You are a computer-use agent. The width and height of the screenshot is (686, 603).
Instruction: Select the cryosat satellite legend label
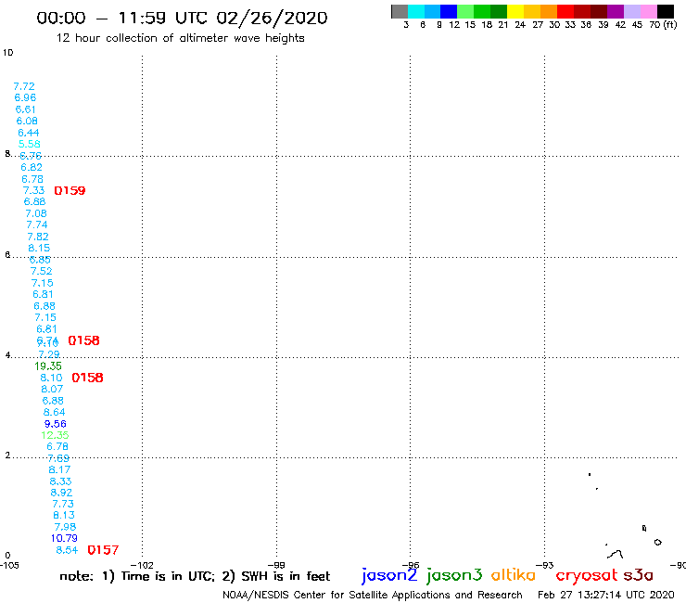tap(587, 576)
